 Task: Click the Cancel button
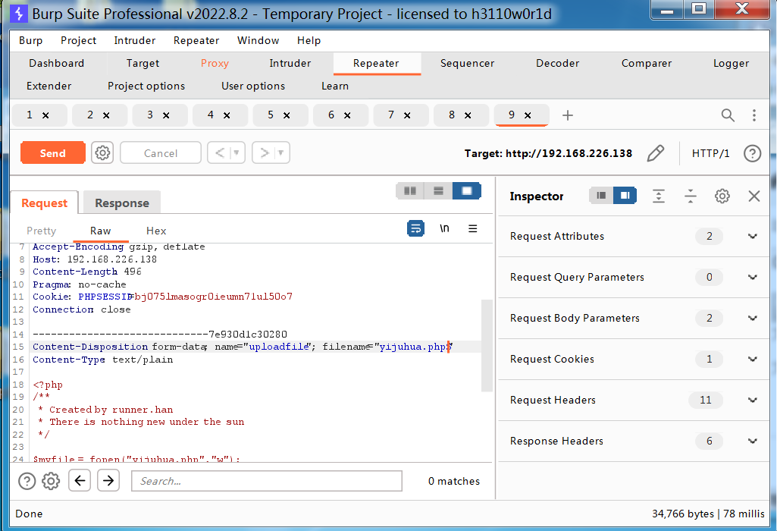click(x=161, y=152)
